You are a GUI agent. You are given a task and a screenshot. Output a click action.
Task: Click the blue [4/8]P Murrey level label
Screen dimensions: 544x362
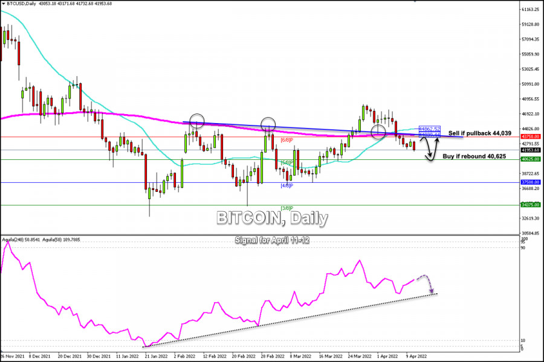(x=287, y=186)
